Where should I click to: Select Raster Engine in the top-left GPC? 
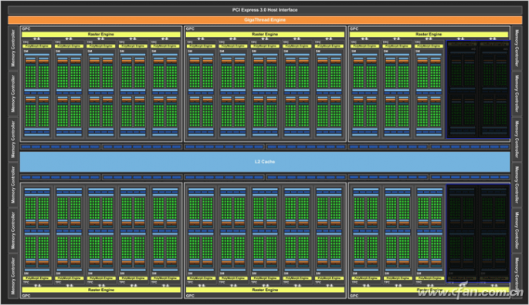click(x=101, y=34)
